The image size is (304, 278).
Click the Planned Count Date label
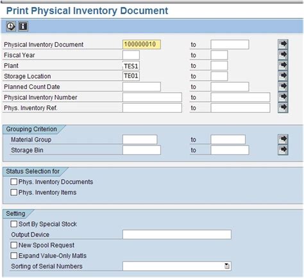(x=32, y=86)
